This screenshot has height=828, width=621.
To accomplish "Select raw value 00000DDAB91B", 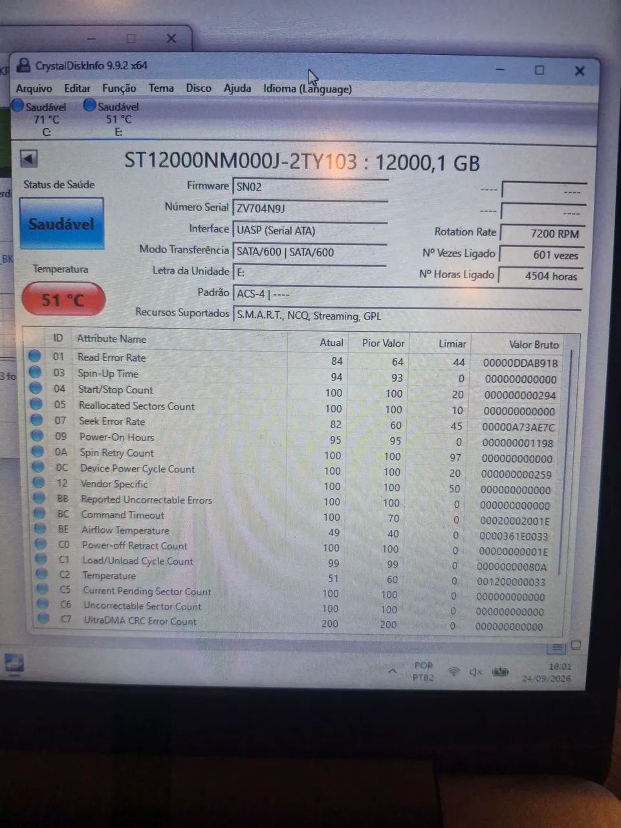I will (520, 364).
